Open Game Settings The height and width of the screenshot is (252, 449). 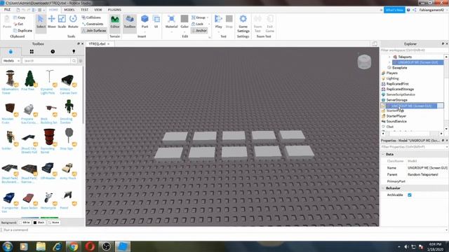243,23
